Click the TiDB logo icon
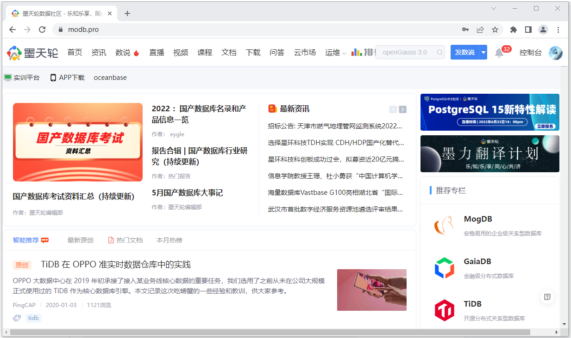 coord(444,310)
